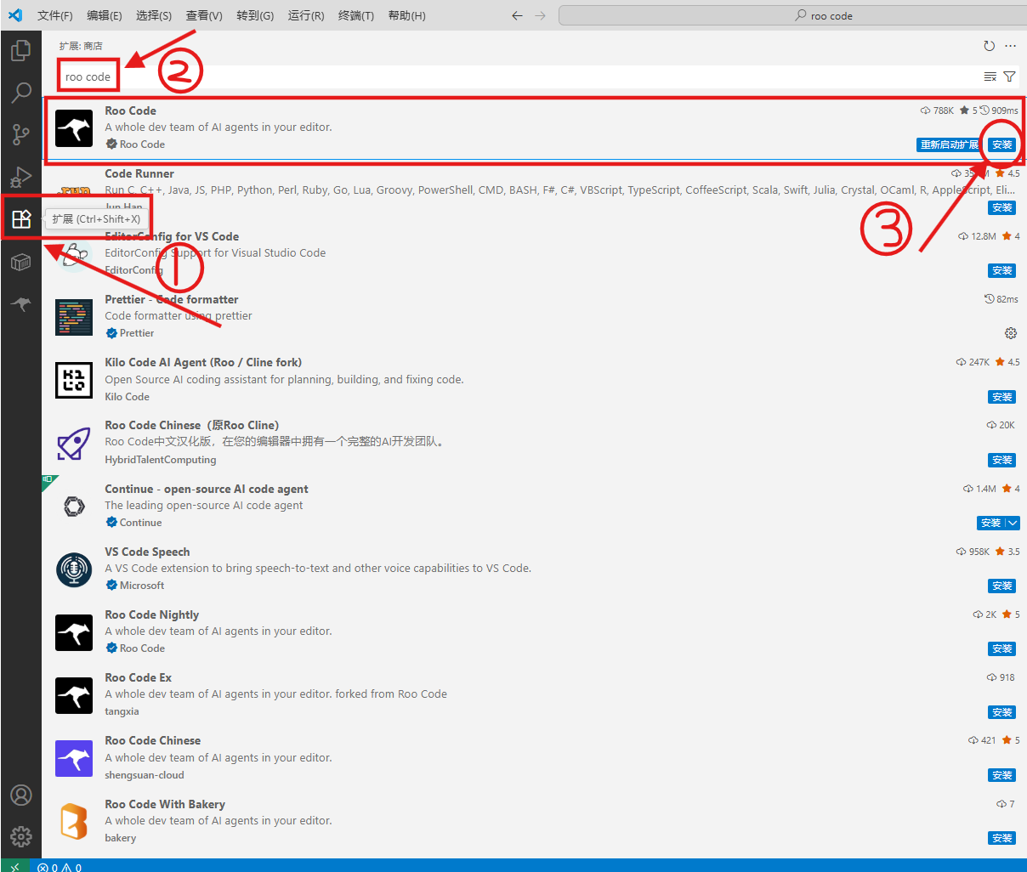The width and height of the screenshot is (1027, 872).
Task: Go forward with the title bar arrow
Action: point(540,15)
